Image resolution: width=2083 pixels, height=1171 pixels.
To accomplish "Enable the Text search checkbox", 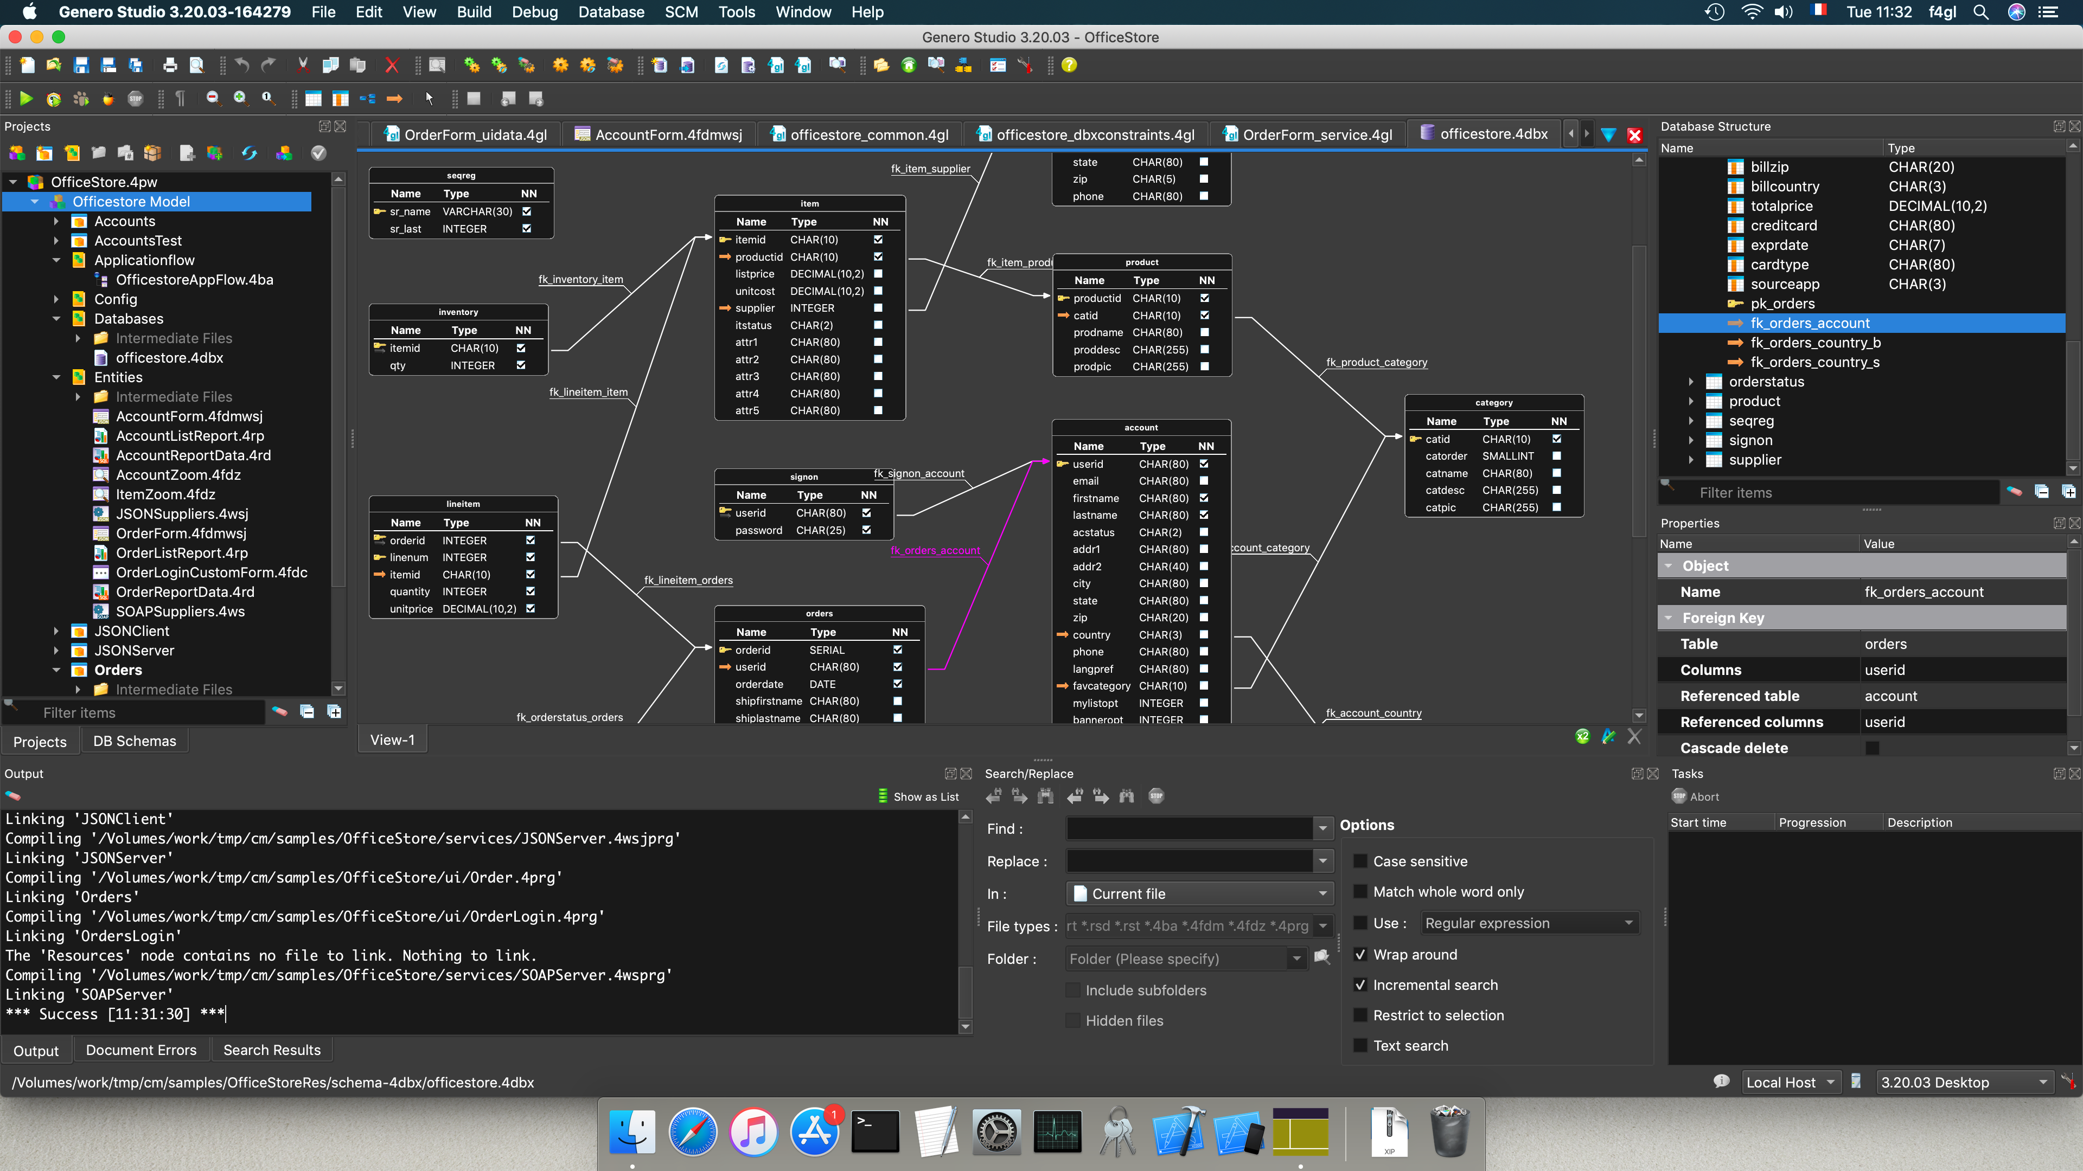I will [1361, 1046].
